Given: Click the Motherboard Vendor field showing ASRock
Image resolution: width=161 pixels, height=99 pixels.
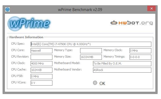Looking at the screenshot, I should pyautogui.click(x=122, y=70).
